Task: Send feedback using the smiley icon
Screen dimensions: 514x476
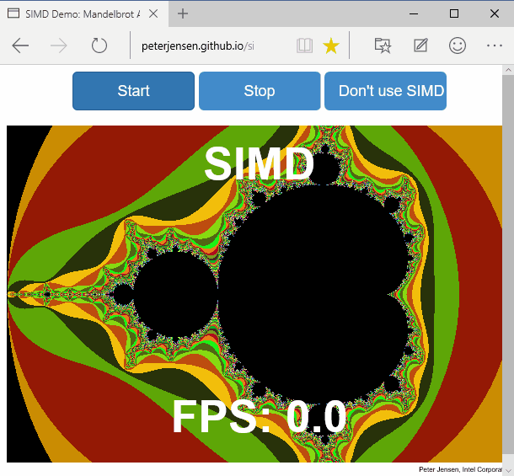Action: click(458, 45)
